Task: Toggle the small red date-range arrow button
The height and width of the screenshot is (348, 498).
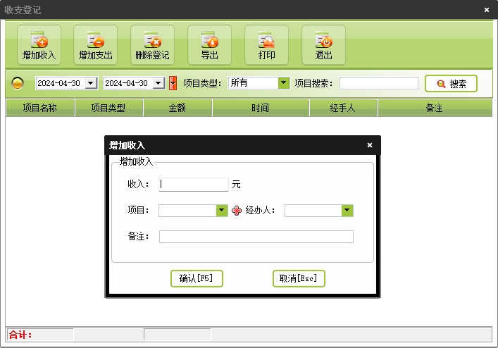Action: (173, 83)
